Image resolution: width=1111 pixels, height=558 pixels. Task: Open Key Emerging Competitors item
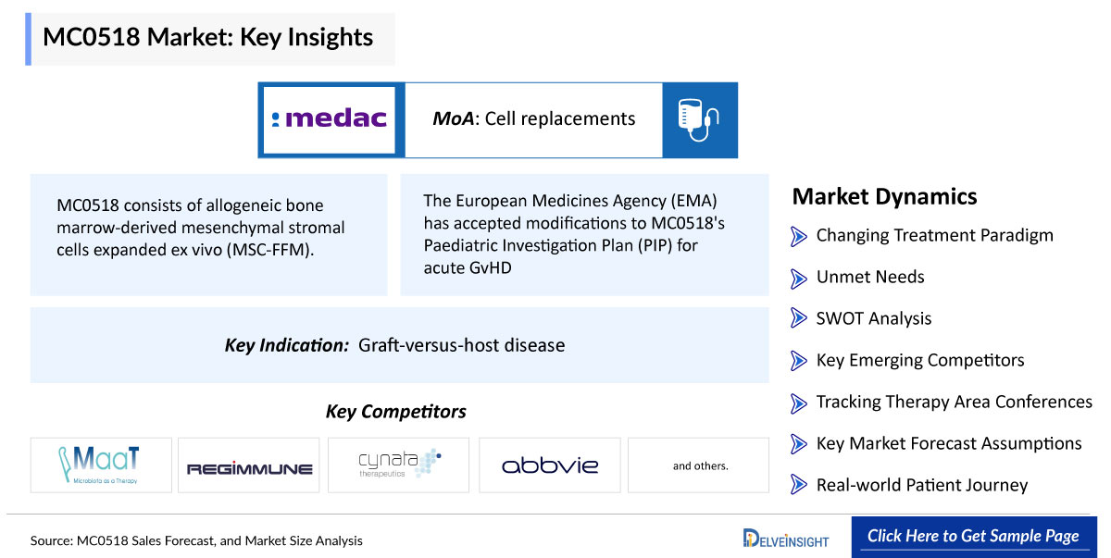[920, 360]
